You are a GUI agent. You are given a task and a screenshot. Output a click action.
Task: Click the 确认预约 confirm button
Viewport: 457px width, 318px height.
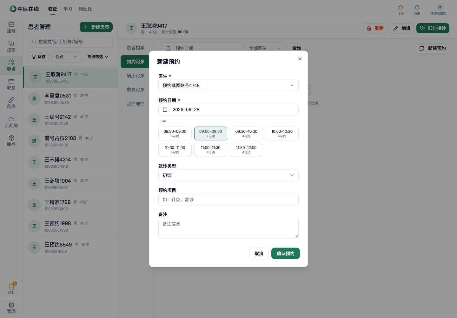coord(286,254)
